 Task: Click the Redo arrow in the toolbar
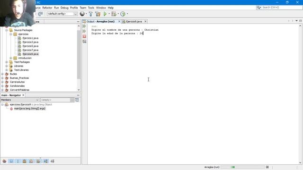pos(40,14)
